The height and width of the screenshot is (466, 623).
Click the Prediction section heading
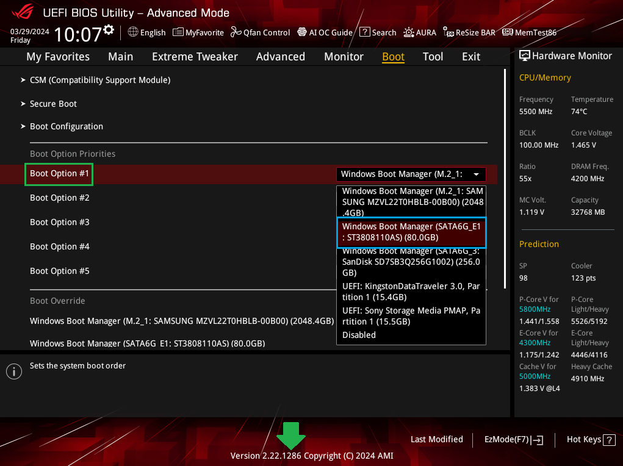click(x=539, y=244)
